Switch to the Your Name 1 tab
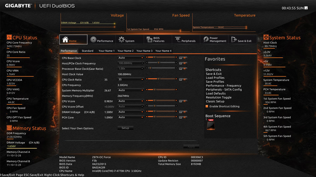The image size is (316, 177). 106,51
